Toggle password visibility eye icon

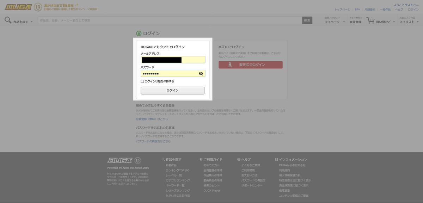point(201,74)
